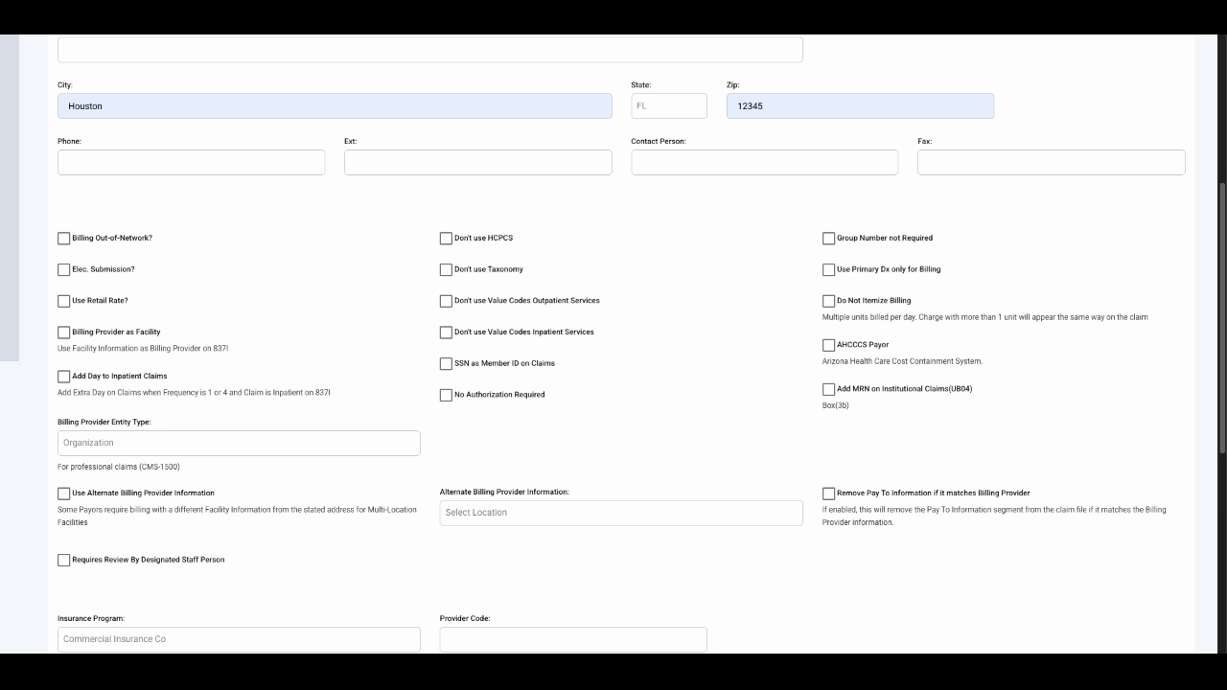Enable the Billing Out-of-Network checkbox
Image resolution: width=1227 pixels, height=690 pixels.
(63, 238)
